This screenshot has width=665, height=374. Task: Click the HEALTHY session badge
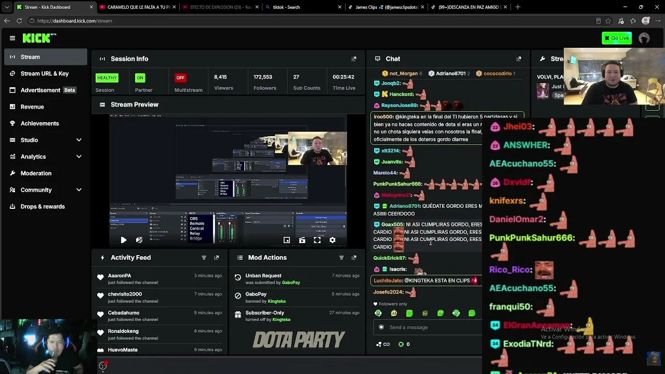(107, 78)
